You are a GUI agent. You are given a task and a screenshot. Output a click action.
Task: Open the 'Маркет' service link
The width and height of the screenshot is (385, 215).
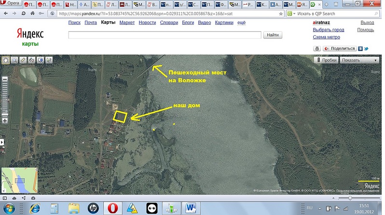coord(127,23)
